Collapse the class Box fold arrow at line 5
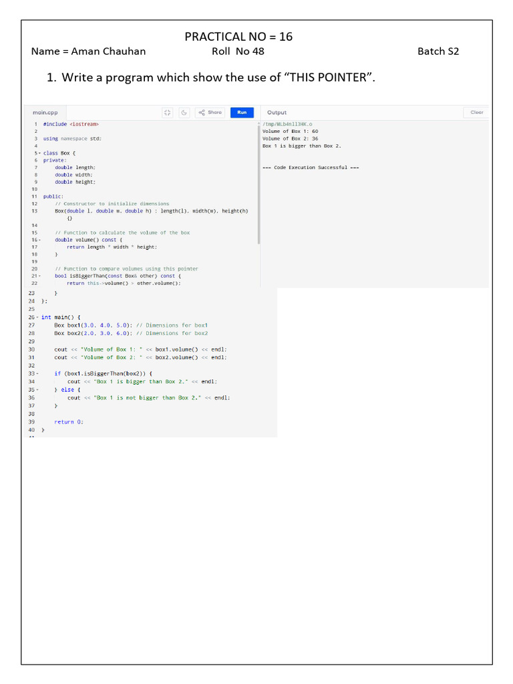The width and height of the screenshot is (513, 684). [40, 153]
